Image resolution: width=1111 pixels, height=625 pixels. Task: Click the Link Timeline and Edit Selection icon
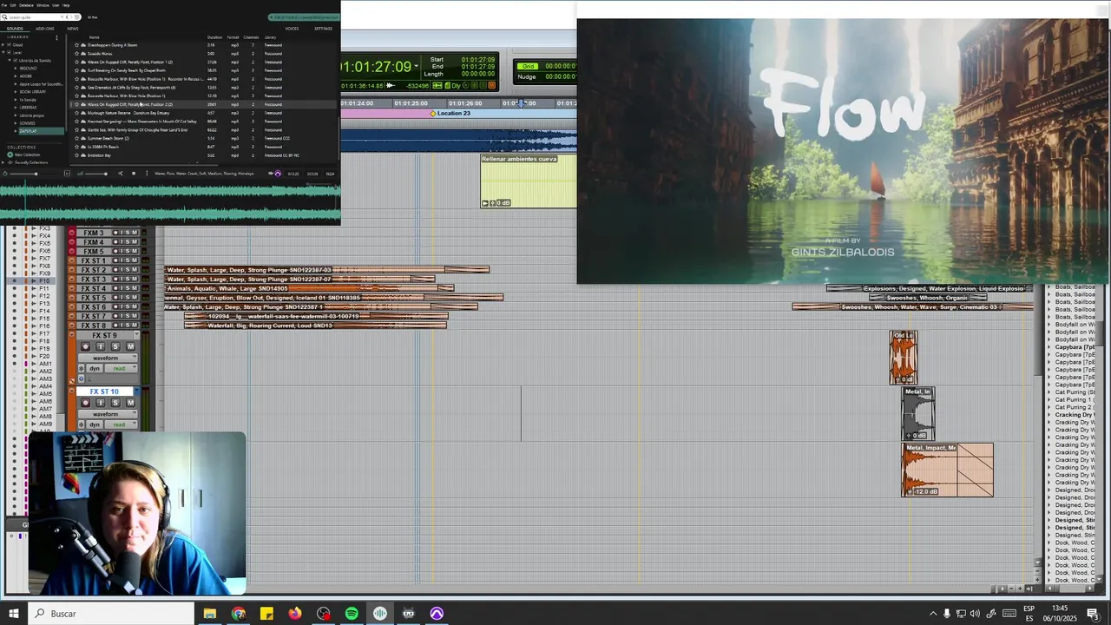click(437, 86)
